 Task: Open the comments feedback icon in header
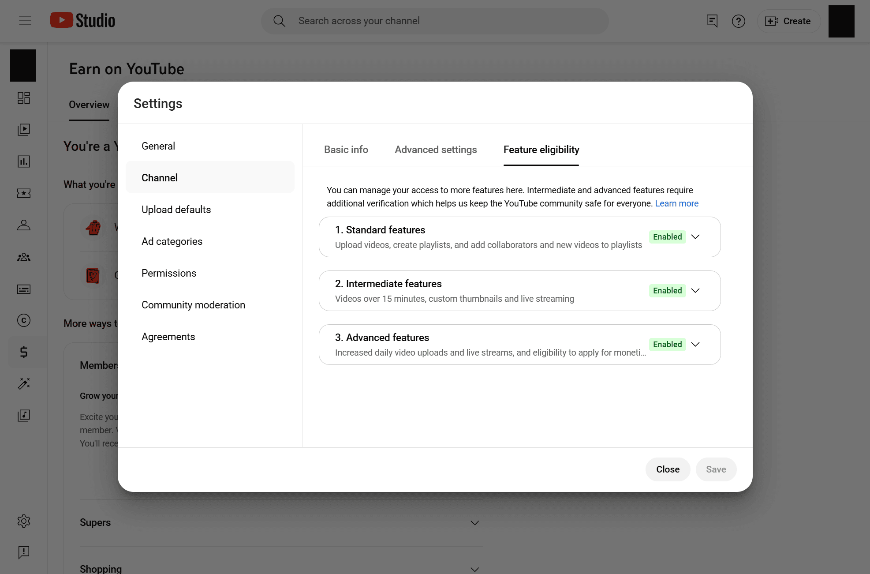712,21
